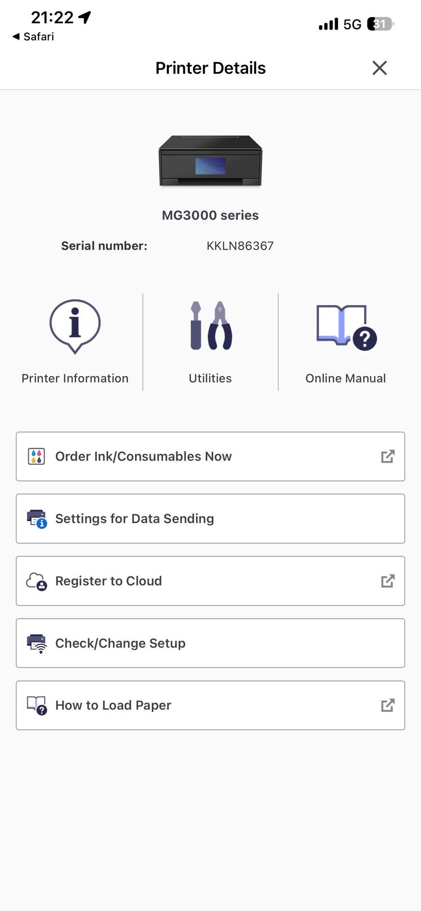Open Check/Change Setup
Image resolution: width=421 pixels, height=911 pixels.
point(210,643)
